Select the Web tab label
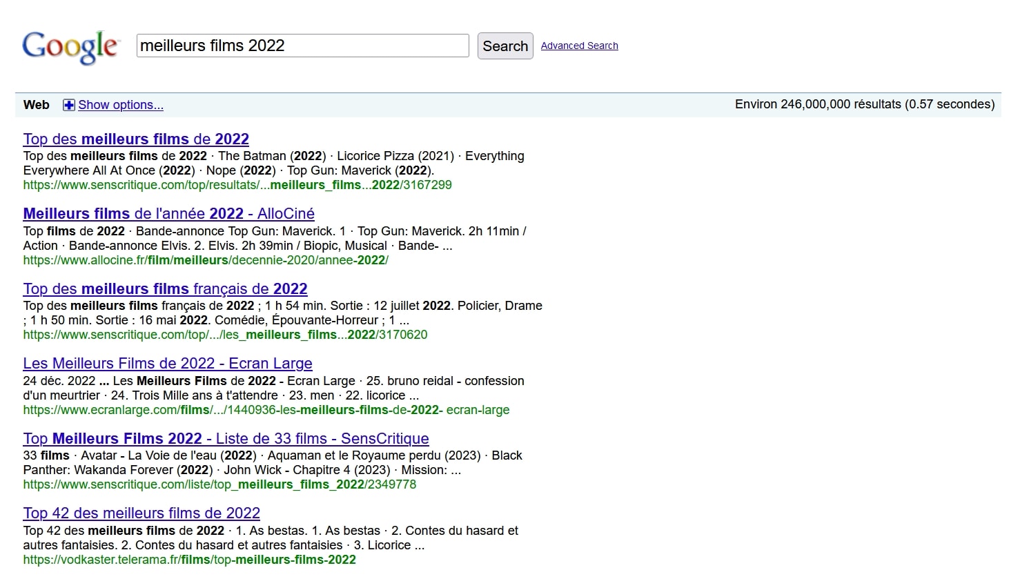1018x579 pixels. pos(37,105)
